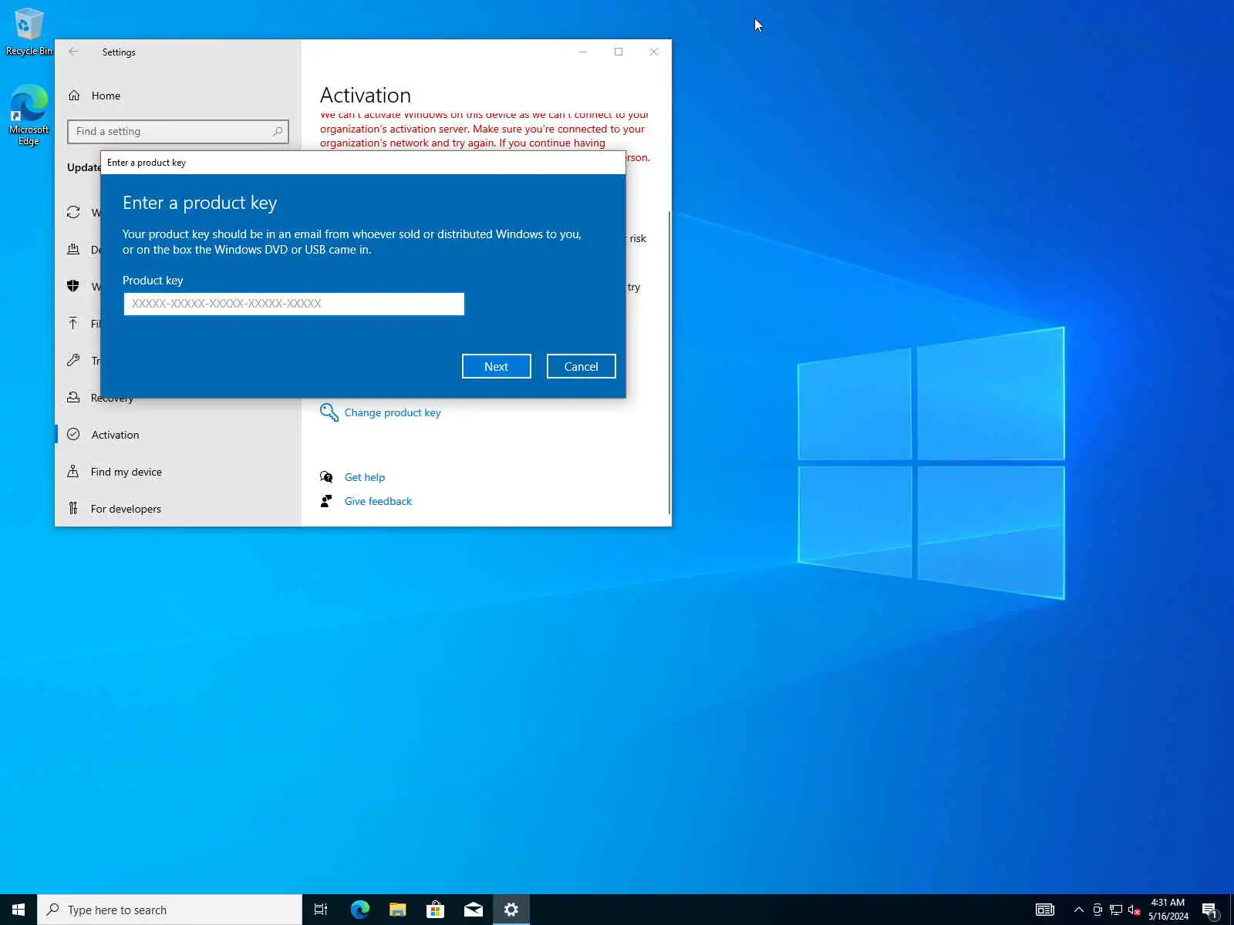
Task: Click the taskbar Type here to search box
Action: 170,910
